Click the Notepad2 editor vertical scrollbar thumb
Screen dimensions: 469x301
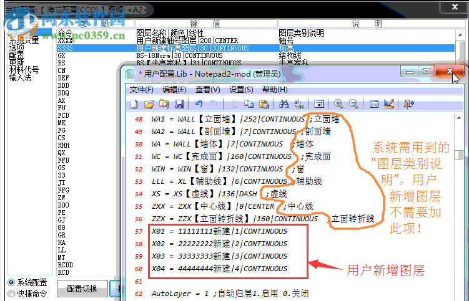pyautogui.click(x=459, y=155)
